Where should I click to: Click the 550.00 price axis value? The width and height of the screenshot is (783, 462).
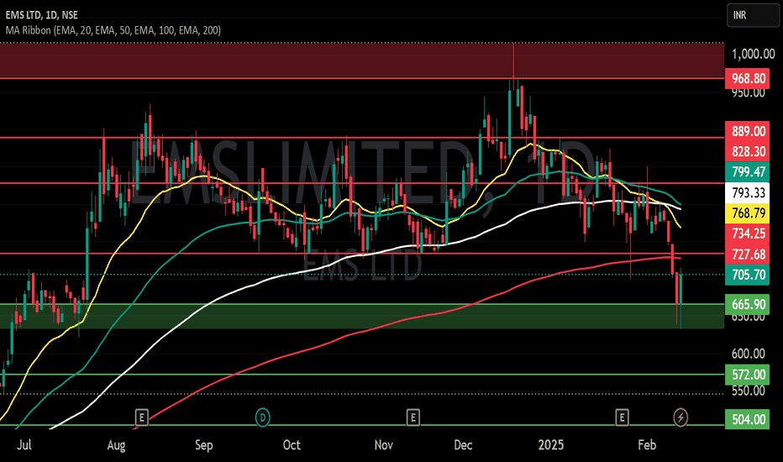(748, 391)
